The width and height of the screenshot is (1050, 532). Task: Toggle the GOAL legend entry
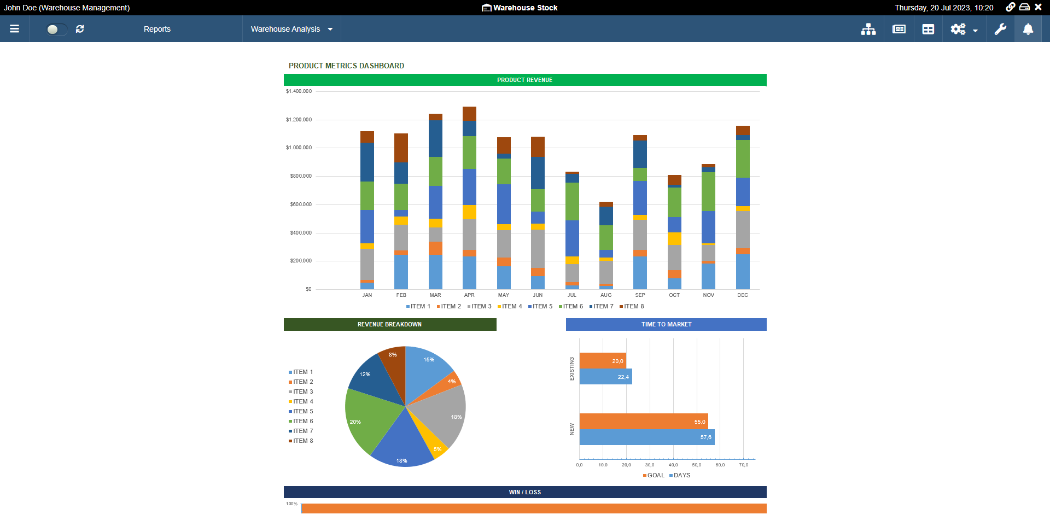click(654, 475)
